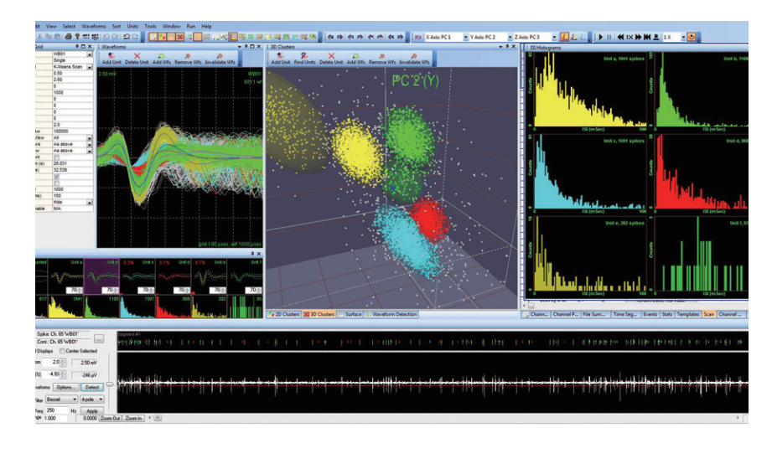This screenshot has width=772, height=469.
Task: Enable the Center Selected checkbox
Action: (x=62, y=351)
